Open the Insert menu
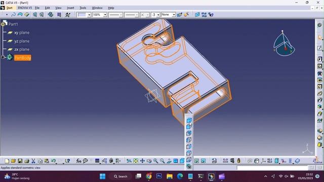The width and height of the screenshot is (324, 182). (70, 8)
